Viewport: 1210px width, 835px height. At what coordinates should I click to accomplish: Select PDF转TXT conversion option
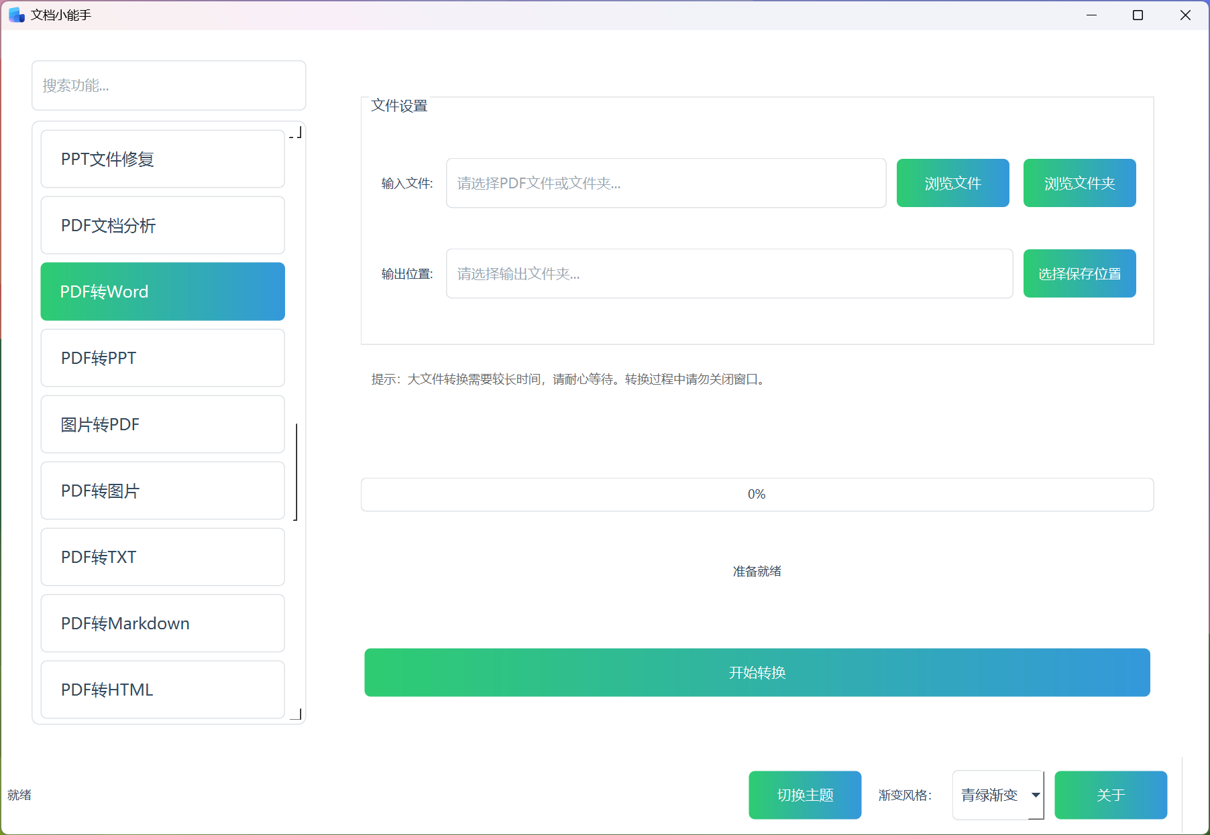[162, 557]
